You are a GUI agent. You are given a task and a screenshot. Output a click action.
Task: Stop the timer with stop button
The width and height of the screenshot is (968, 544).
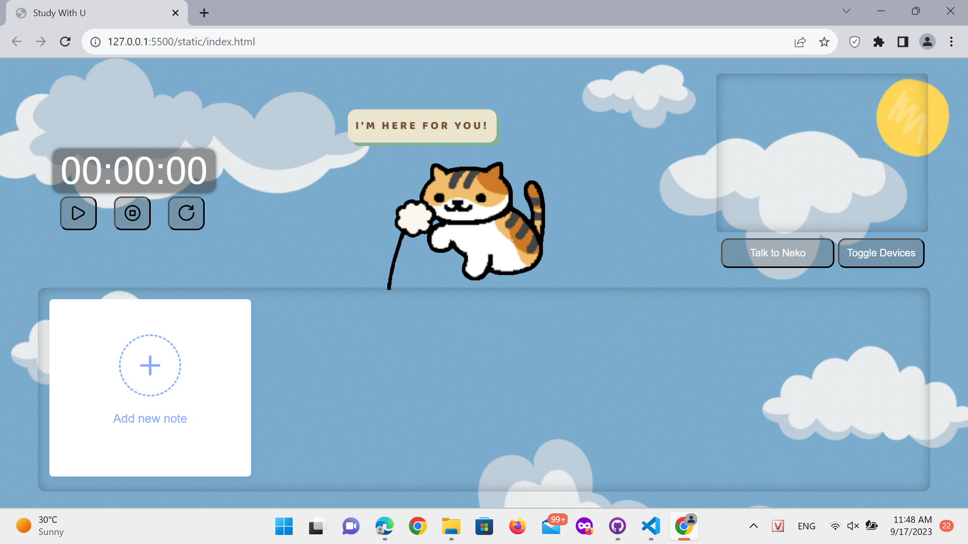pos(132,213)
